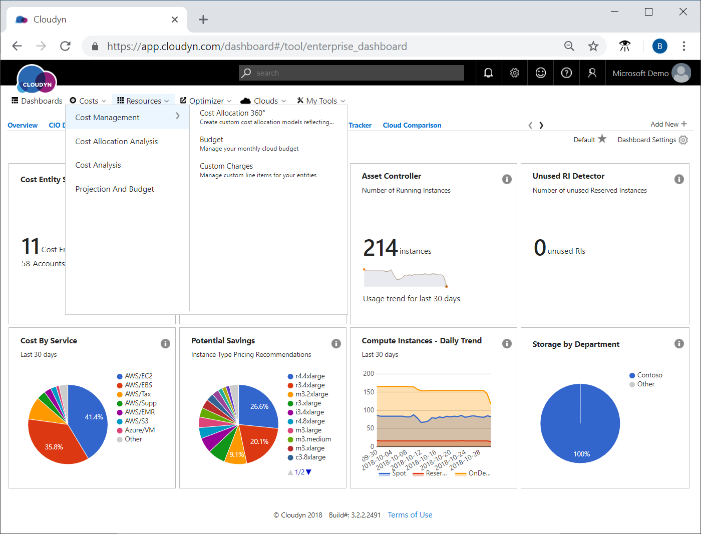Open Custom Charges option
This screenshot has width=701, height=534.
coord(258,170)
